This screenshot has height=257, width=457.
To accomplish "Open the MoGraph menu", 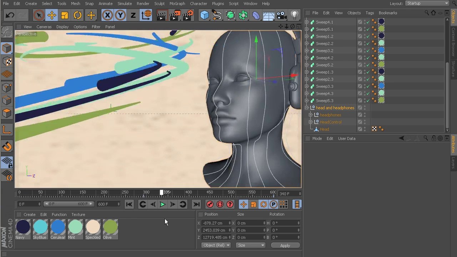I will [177, 4].
